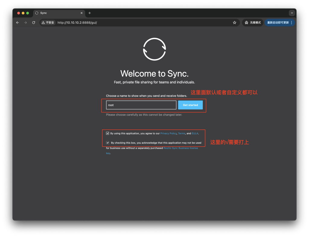Open the tab search dropdown chevron
The height and width of the screenshot is (237, 309).
coord(292,13)
